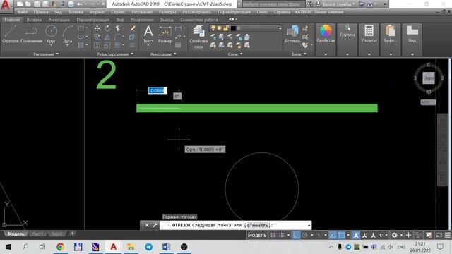The width and height of the screenshot is (452, 254).
Task: Click the Erase tool icon
Action: tap(132, 28)
